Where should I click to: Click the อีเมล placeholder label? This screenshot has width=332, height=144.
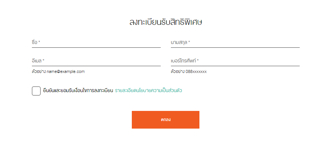click(37, 61)
